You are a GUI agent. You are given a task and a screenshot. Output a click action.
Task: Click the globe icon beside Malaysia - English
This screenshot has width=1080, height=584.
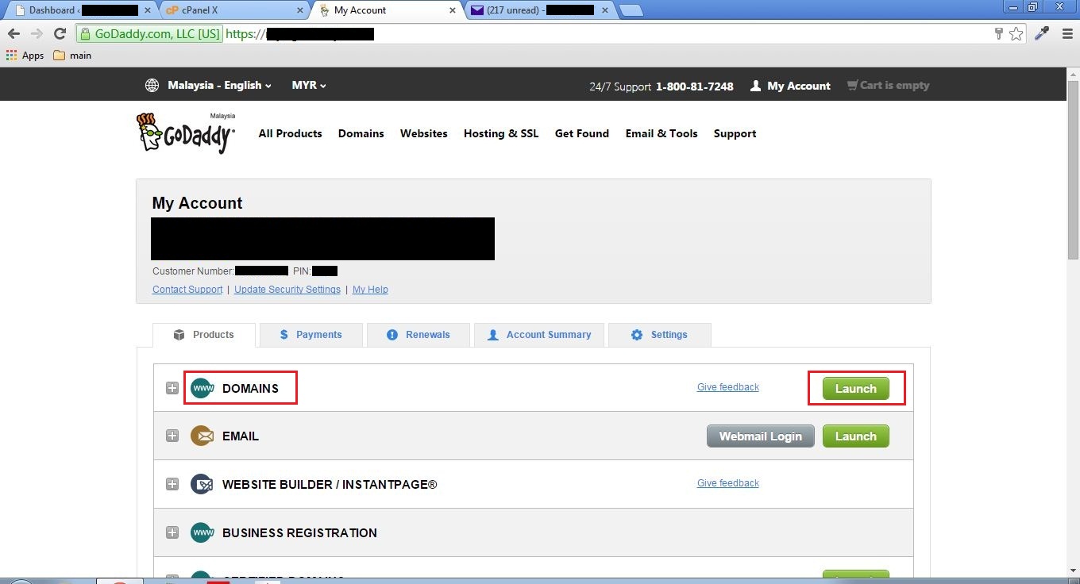[x=152, y=85]
